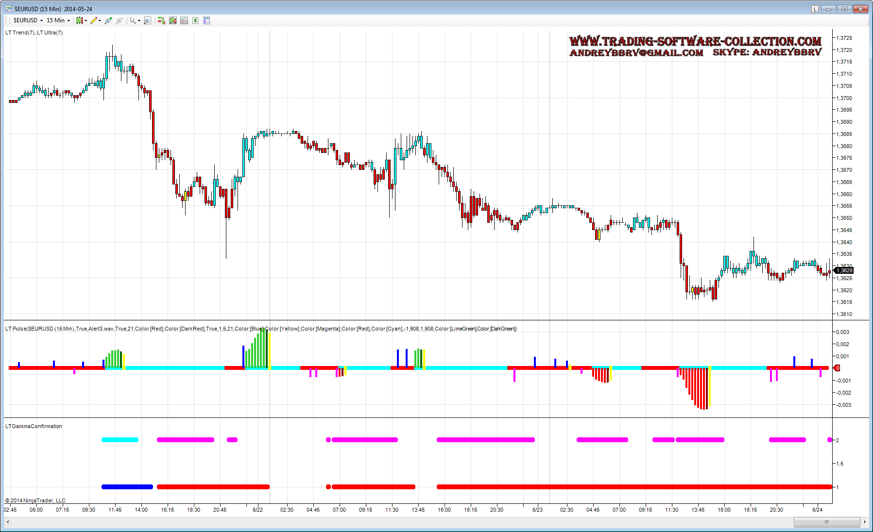Click the zoom frame magnifier icon
This screenshot has height=532, width=873.
[148, 20]
